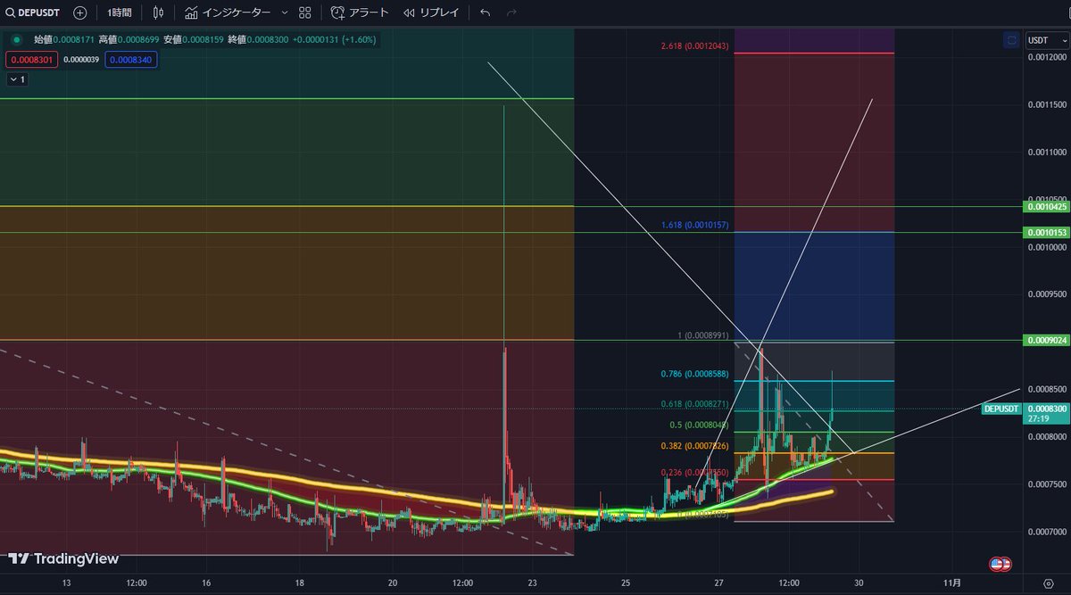
Task: Click 11月 label on time axis
Action: (x=952, y=583)
